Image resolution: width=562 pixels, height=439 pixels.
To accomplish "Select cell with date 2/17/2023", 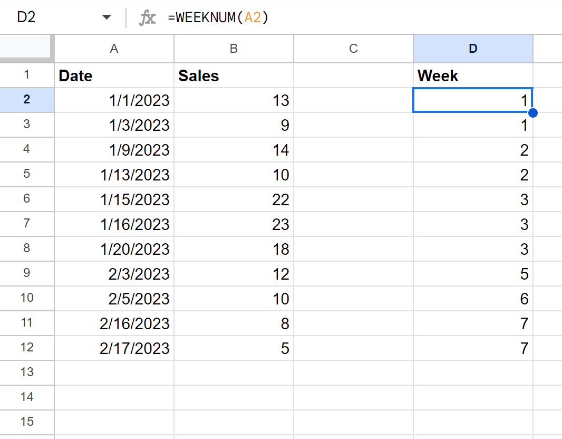I will pos(114,348).
